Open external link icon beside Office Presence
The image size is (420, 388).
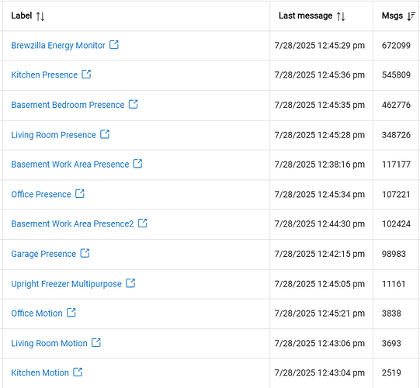(80, 193)
